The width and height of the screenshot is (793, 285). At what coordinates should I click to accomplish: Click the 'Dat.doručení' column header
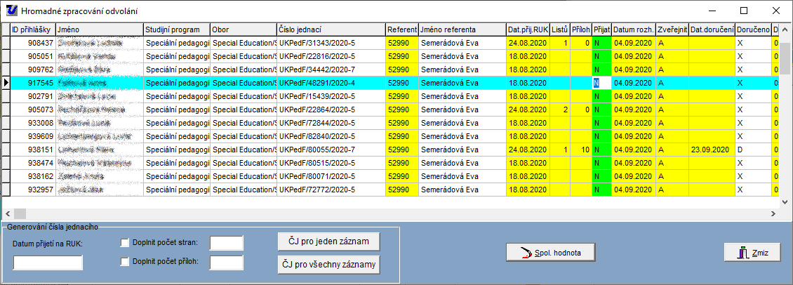pyautogui.click(x=711, y=29)
